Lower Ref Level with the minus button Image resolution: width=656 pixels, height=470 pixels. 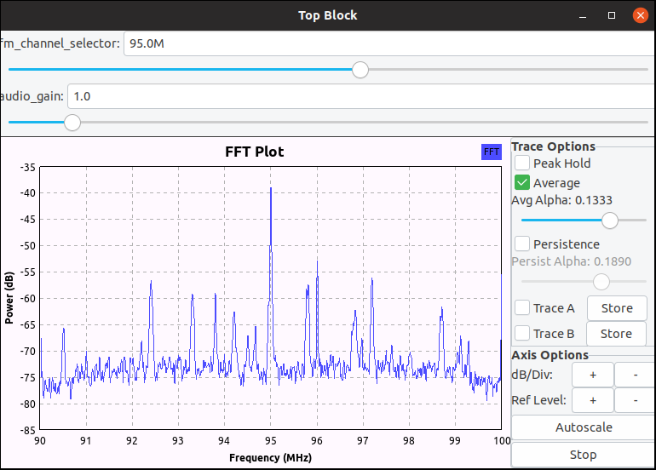(x=635, y=400)
